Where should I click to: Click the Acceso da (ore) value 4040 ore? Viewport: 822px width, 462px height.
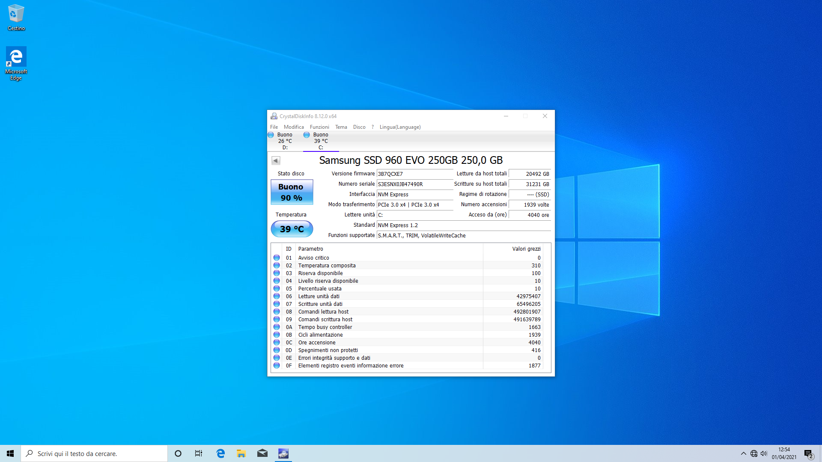tap(530, 215)
